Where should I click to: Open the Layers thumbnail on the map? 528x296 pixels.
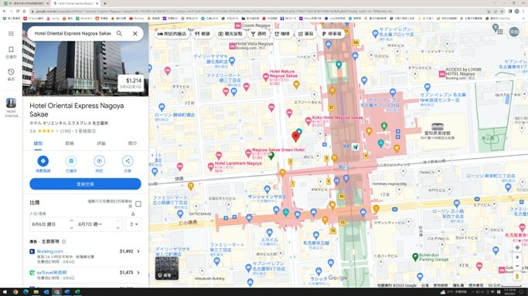167,268
